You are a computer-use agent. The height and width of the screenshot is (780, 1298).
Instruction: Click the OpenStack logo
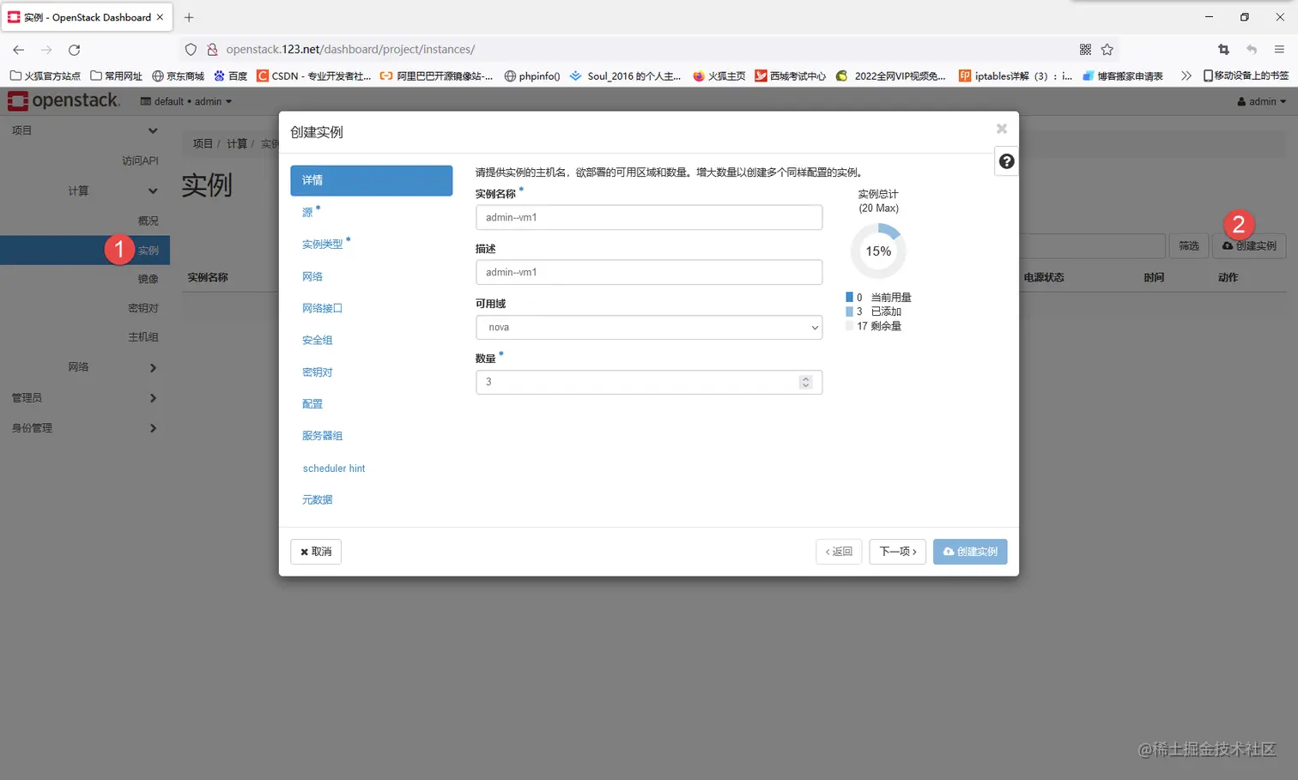(x=64, y=100)
